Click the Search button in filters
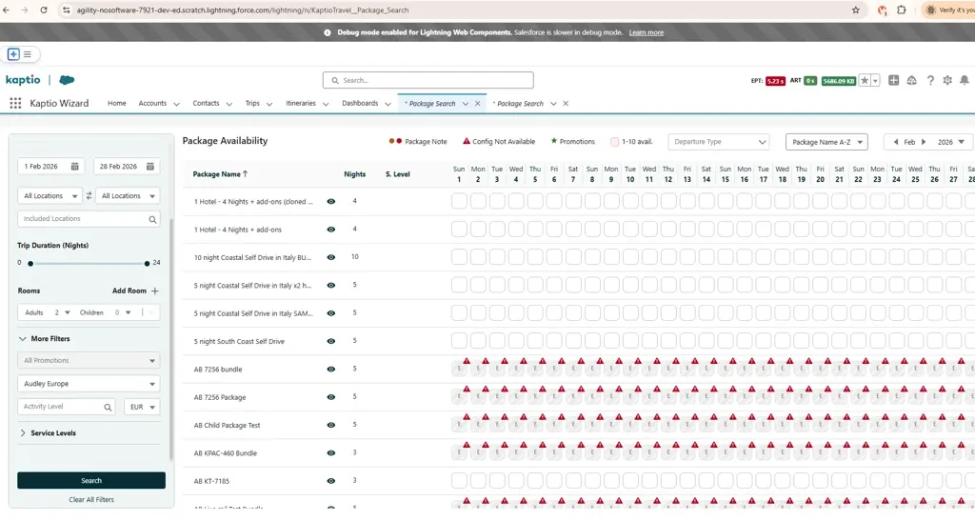The width and height of the screenshot is (975, 521). click(x=91, y=481)
